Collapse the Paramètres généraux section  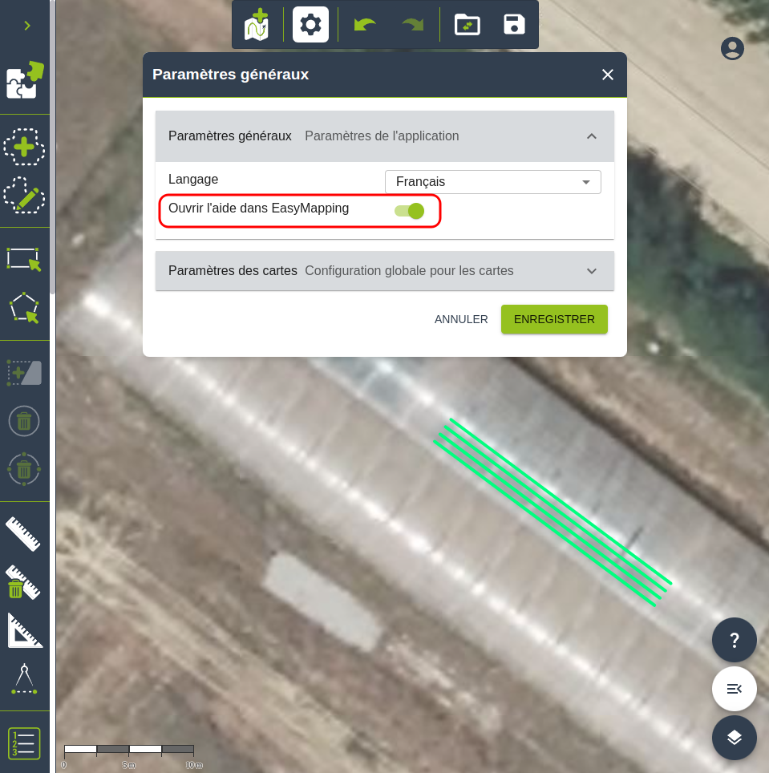592,136
